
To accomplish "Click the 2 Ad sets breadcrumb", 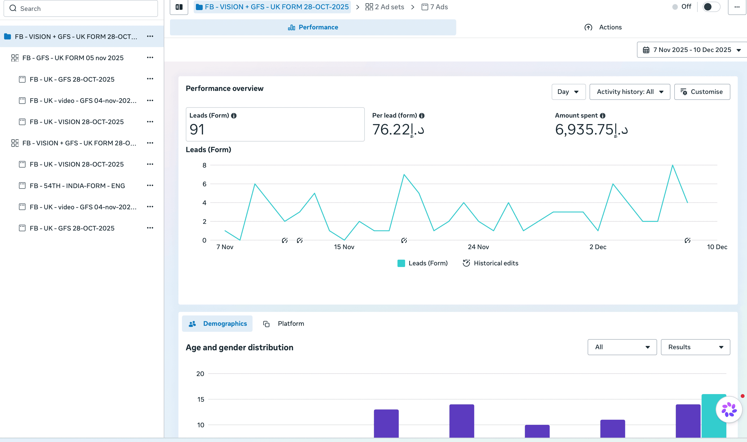I will [384, 7].
